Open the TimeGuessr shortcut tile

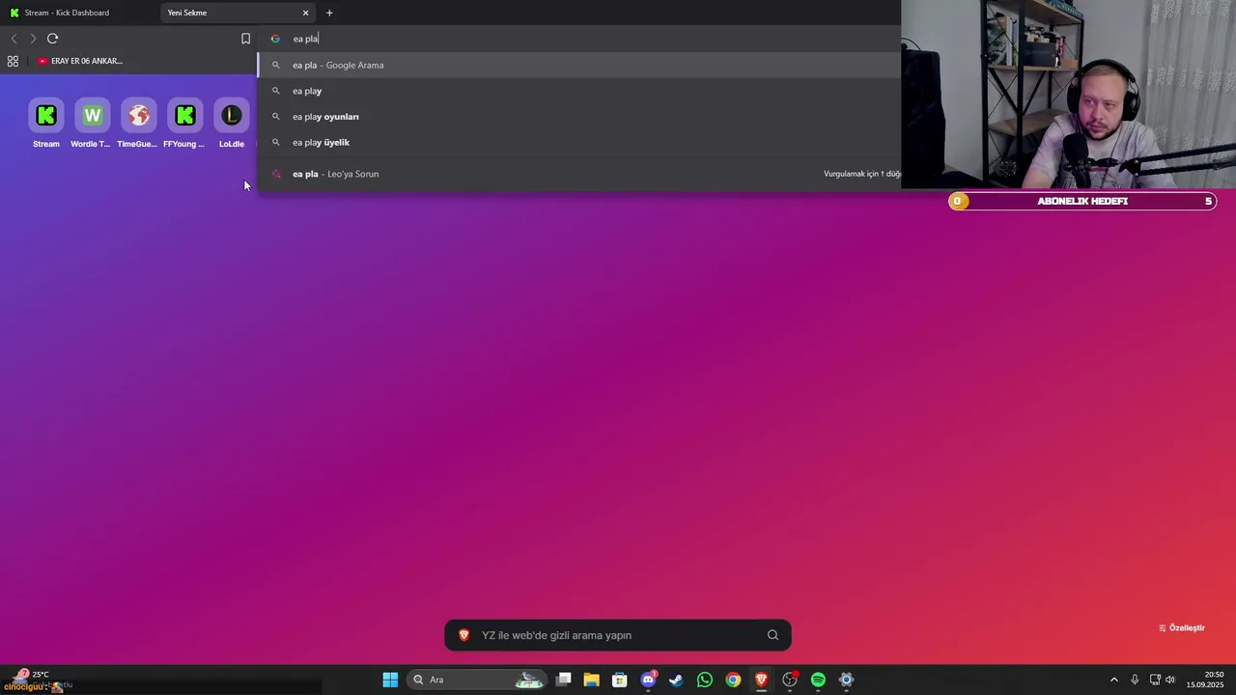point(138,124)
